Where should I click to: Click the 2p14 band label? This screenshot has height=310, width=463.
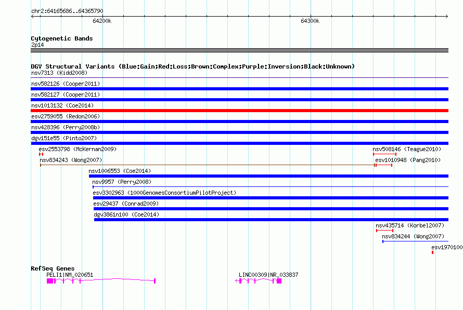coord(37,45)
